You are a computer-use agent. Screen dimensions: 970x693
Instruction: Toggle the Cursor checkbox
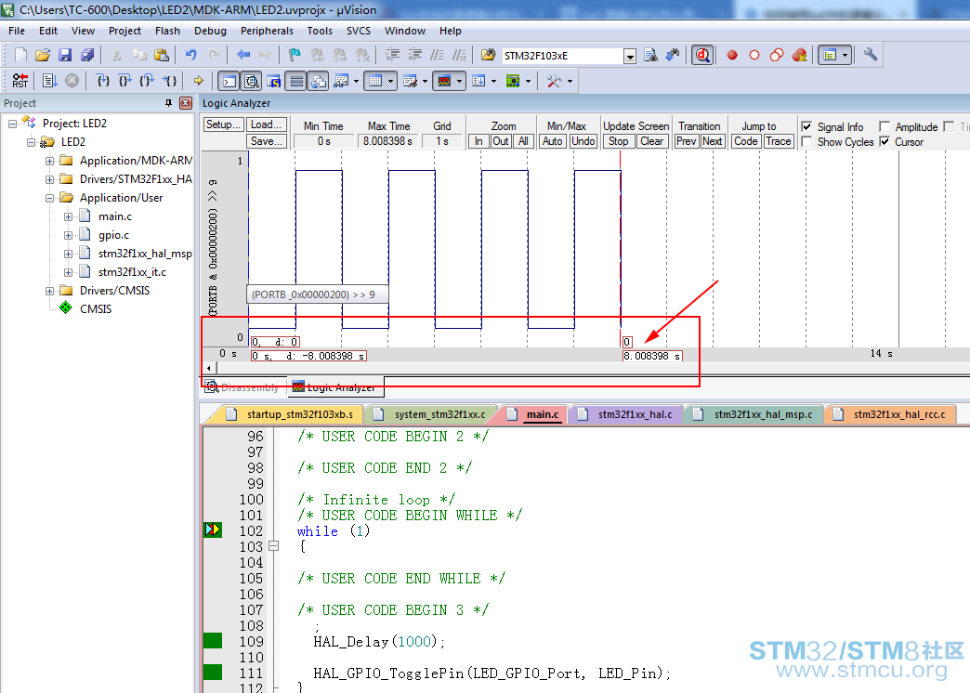coord(885,142)
